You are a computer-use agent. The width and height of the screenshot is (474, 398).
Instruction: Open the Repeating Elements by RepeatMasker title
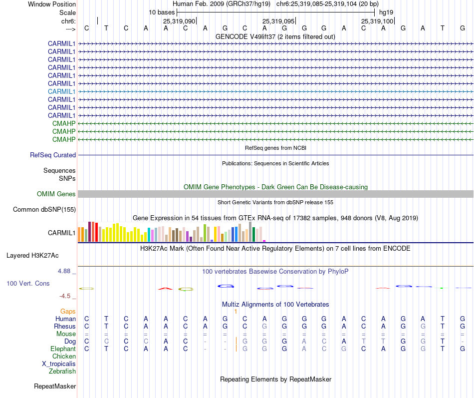click(x=275, y=380)
